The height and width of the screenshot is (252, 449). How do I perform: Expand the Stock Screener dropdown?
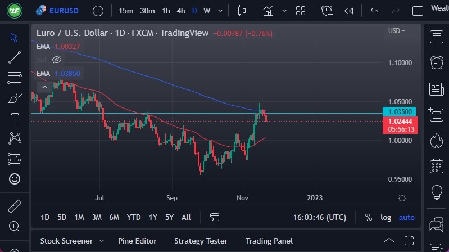(102, 241)
